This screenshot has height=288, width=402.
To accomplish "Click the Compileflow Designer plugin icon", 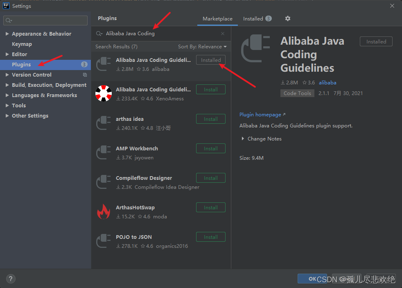I will tap(104, 182).
